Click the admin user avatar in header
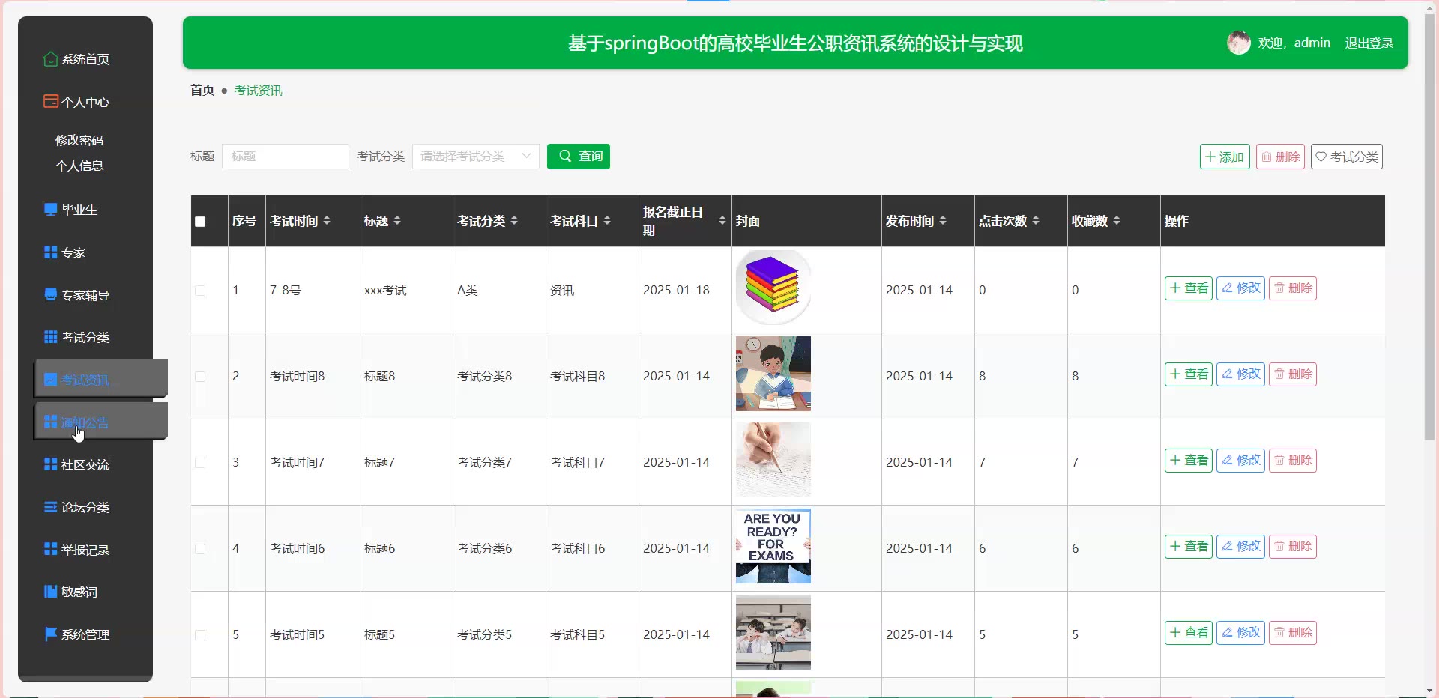This screenshot has width=1439, height=698. (1238, 43)
